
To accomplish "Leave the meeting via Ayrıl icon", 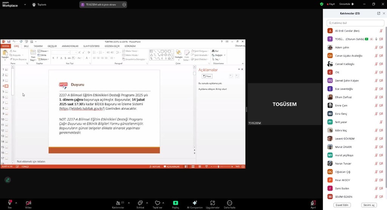I will point(313,203).
